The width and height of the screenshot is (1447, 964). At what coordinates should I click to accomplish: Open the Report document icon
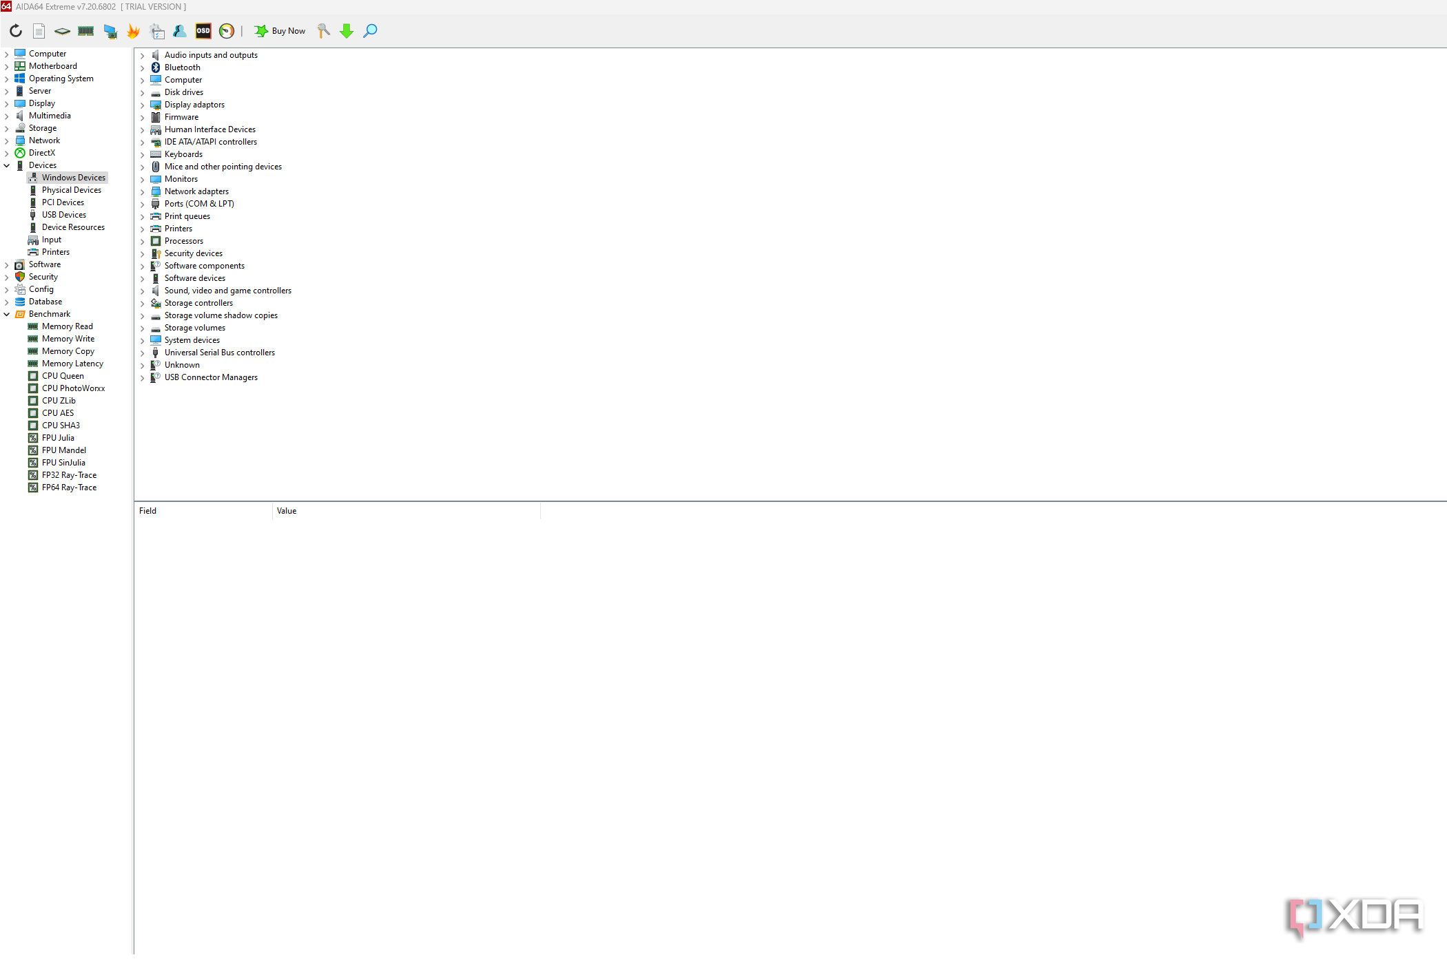39,31
